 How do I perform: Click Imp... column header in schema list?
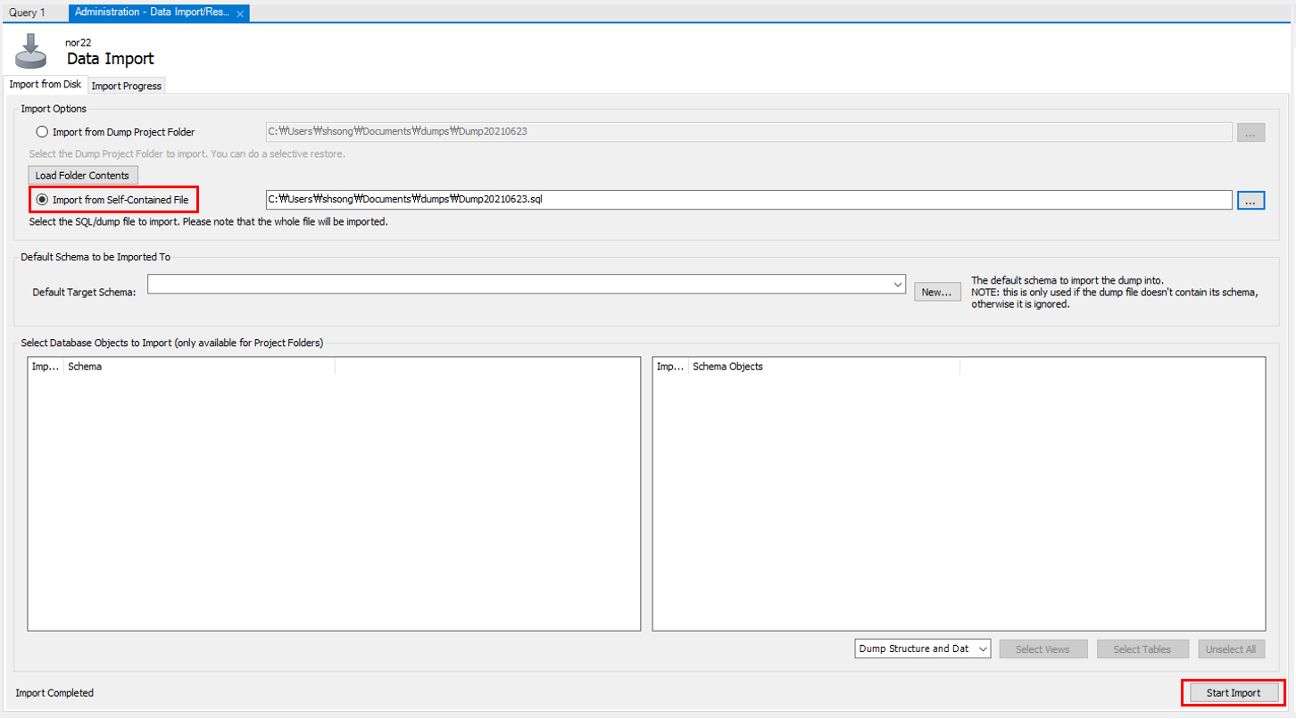click(x=46, y=367)
